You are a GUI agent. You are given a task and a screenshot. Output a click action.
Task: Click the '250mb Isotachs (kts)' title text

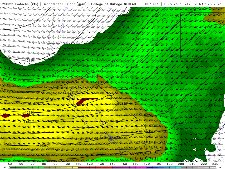(x=20, y=4)
